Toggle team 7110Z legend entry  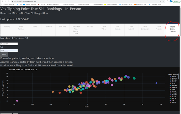click(173, 91)
